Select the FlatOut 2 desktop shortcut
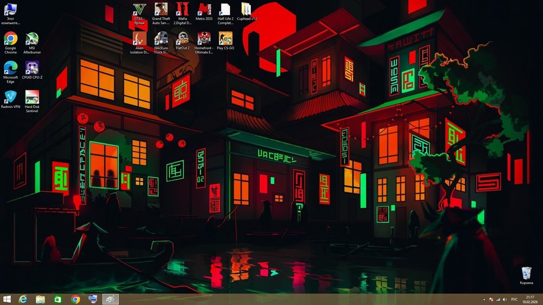543x305 pixels. 182,41
